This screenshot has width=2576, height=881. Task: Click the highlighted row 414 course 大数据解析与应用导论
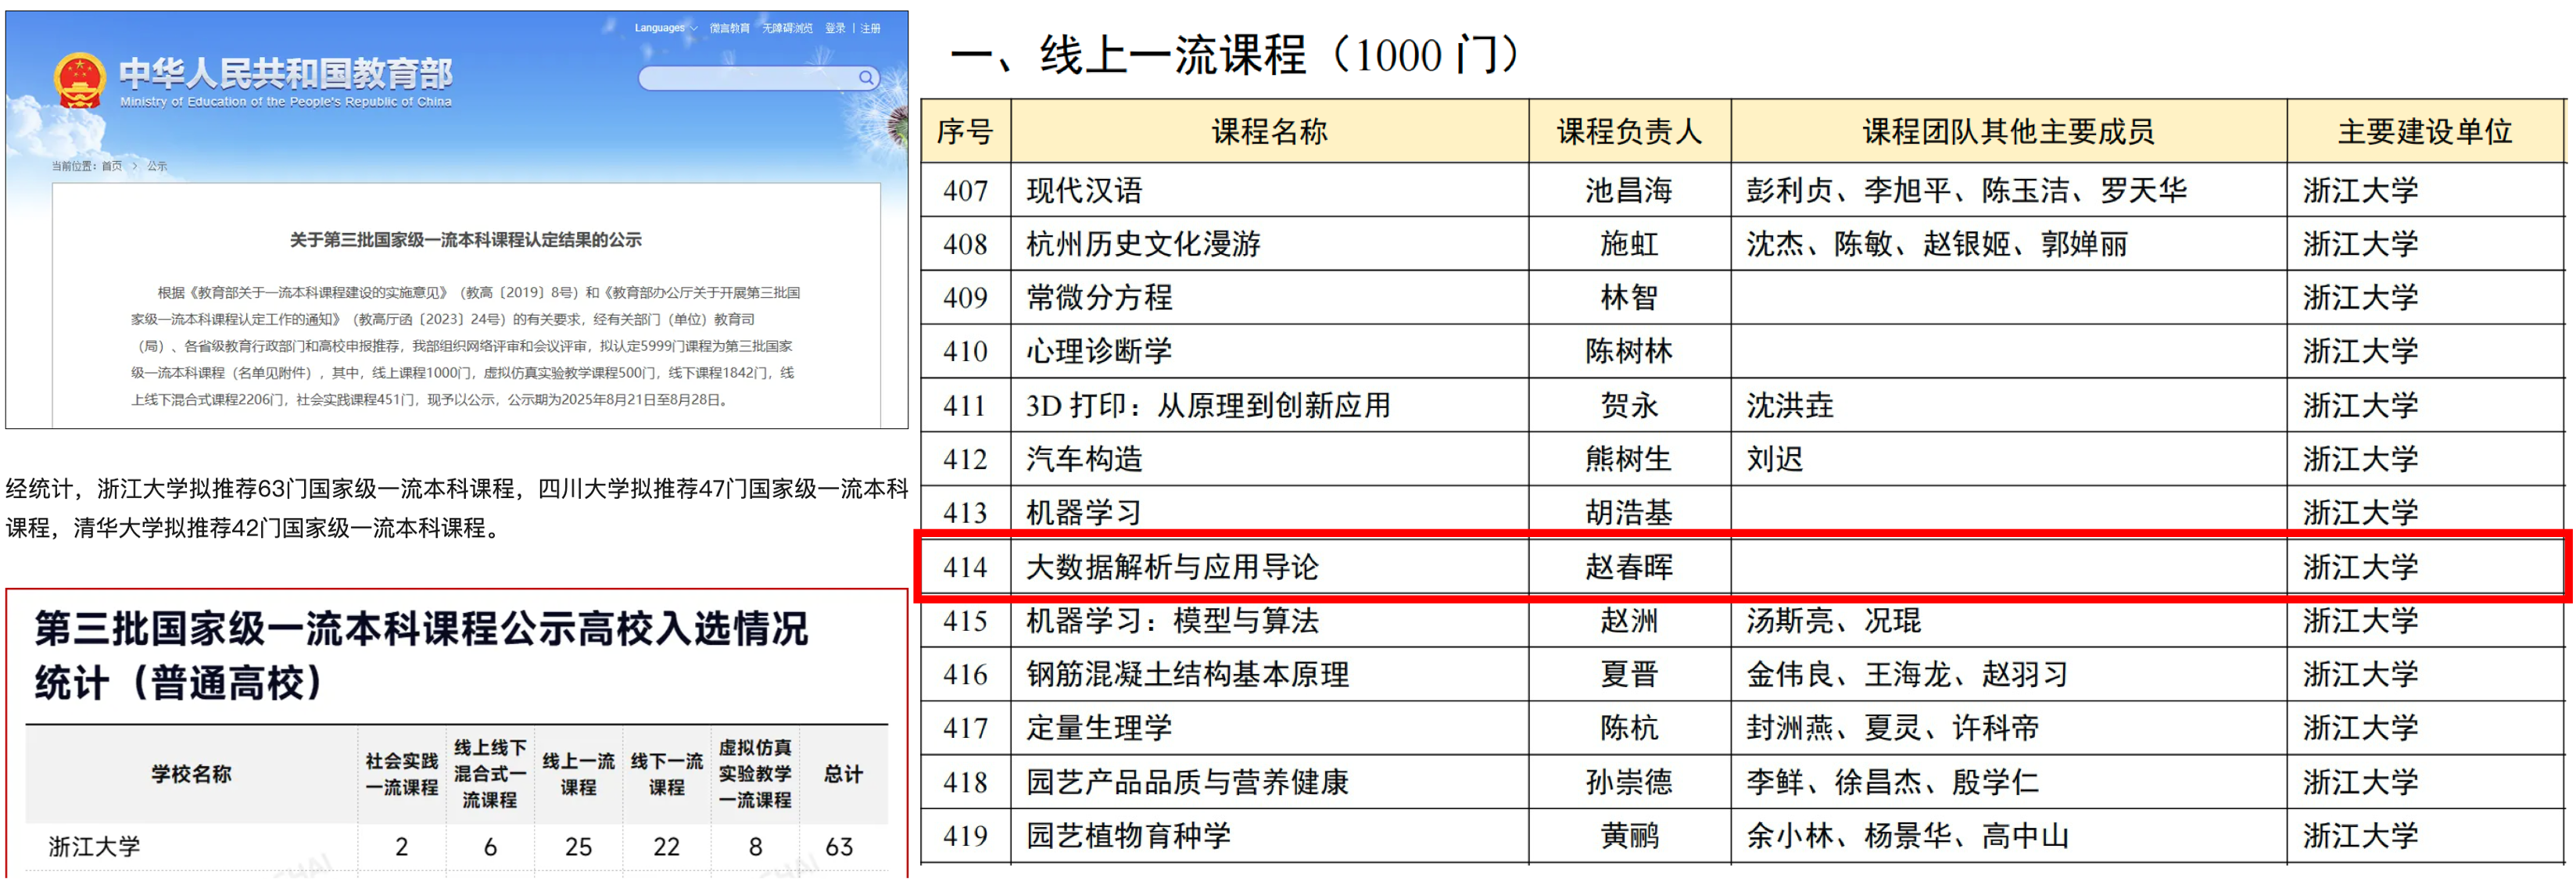pyautogui.click(x=1172, y=567)
